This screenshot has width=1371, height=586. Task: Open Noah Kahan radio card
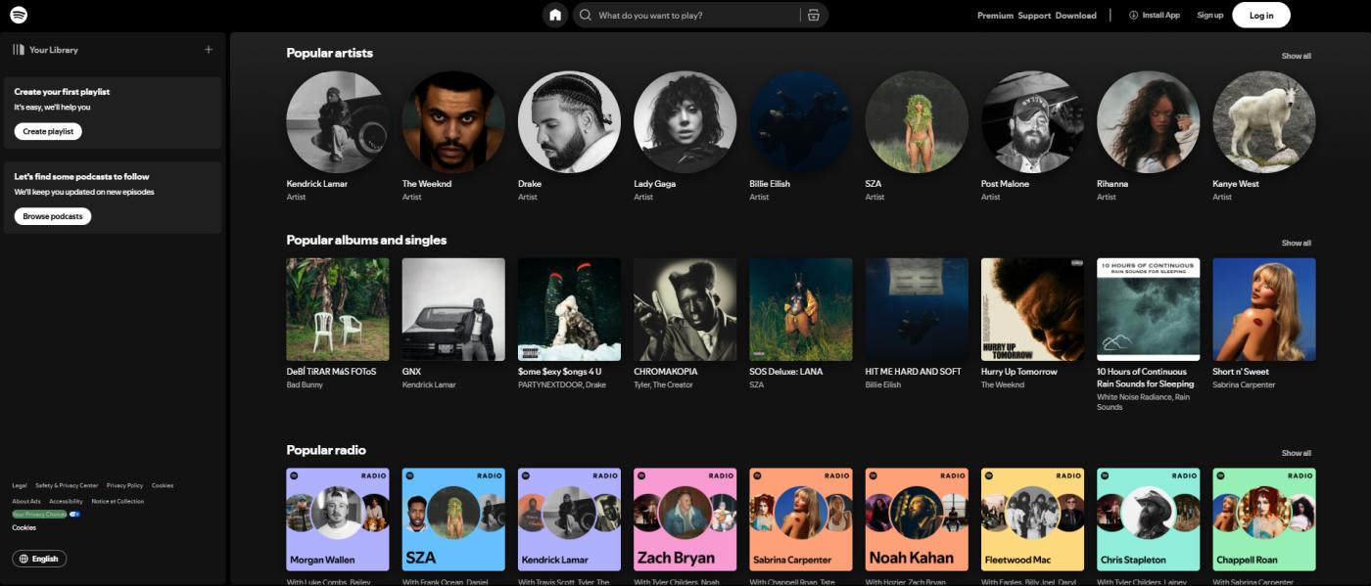pos(917,519)
